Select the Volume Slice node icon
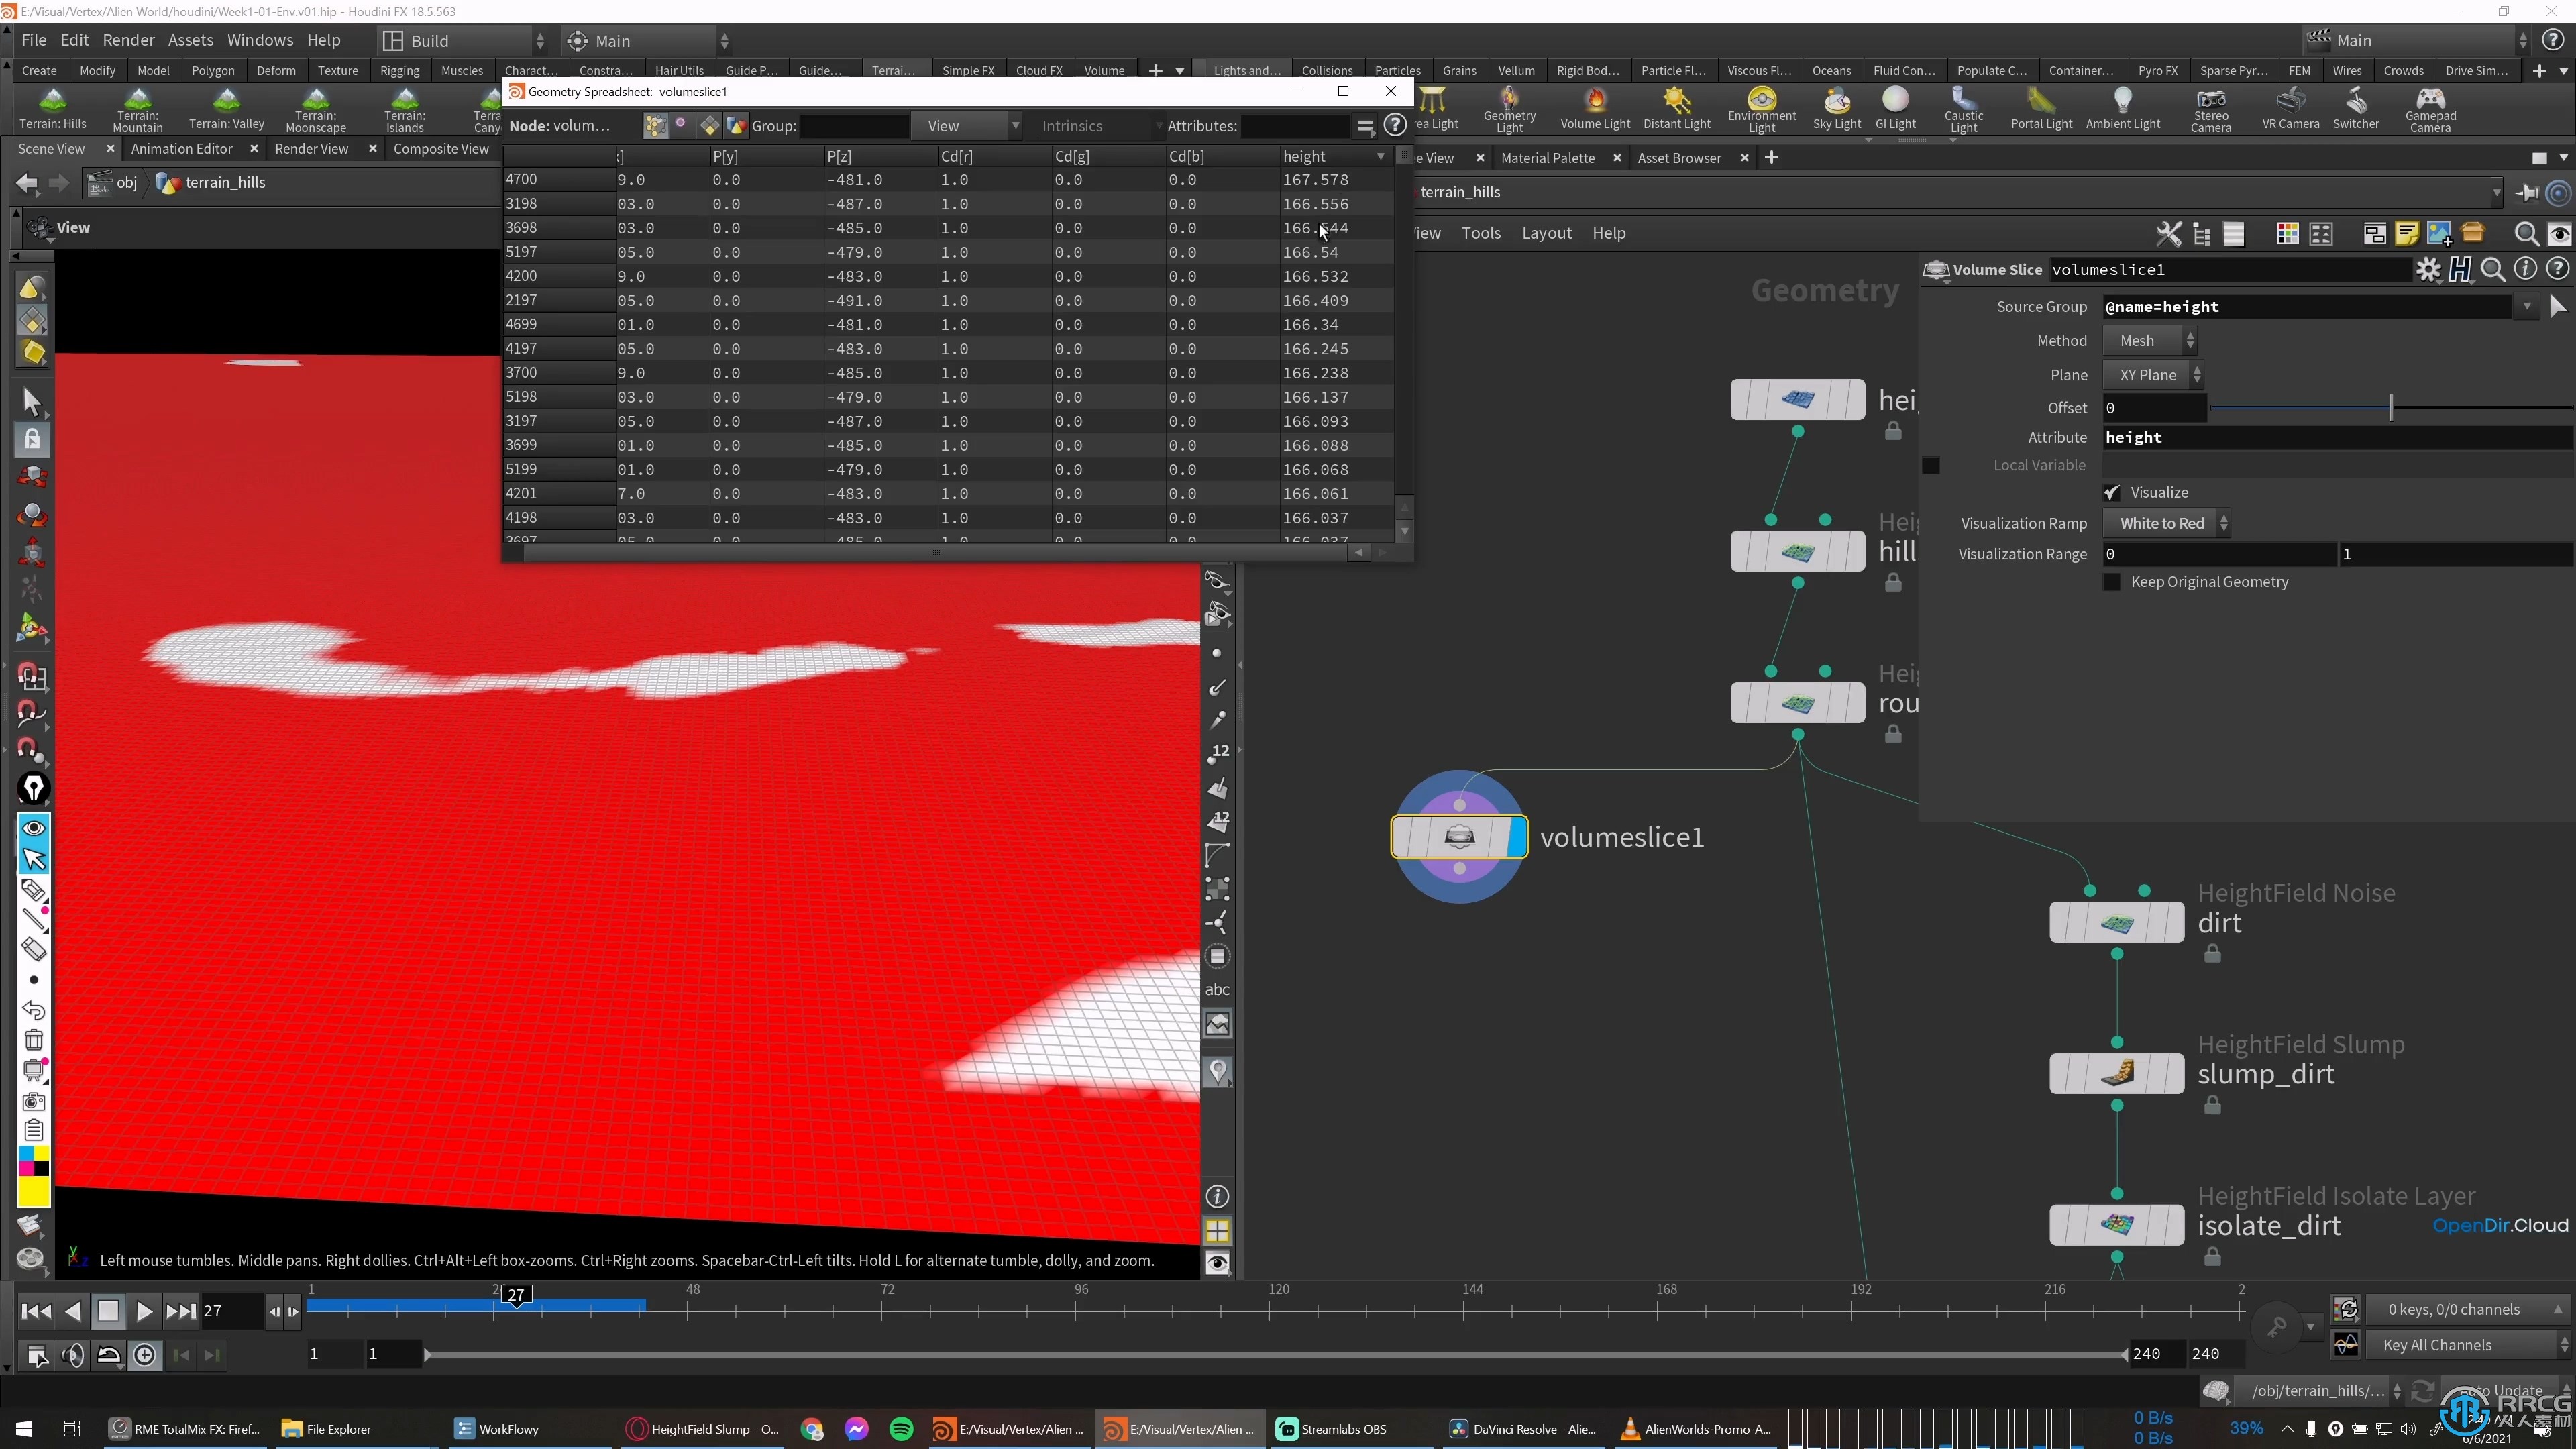The width and height of the screenshot is (2576, 1449). click(x=1460, y=837)
